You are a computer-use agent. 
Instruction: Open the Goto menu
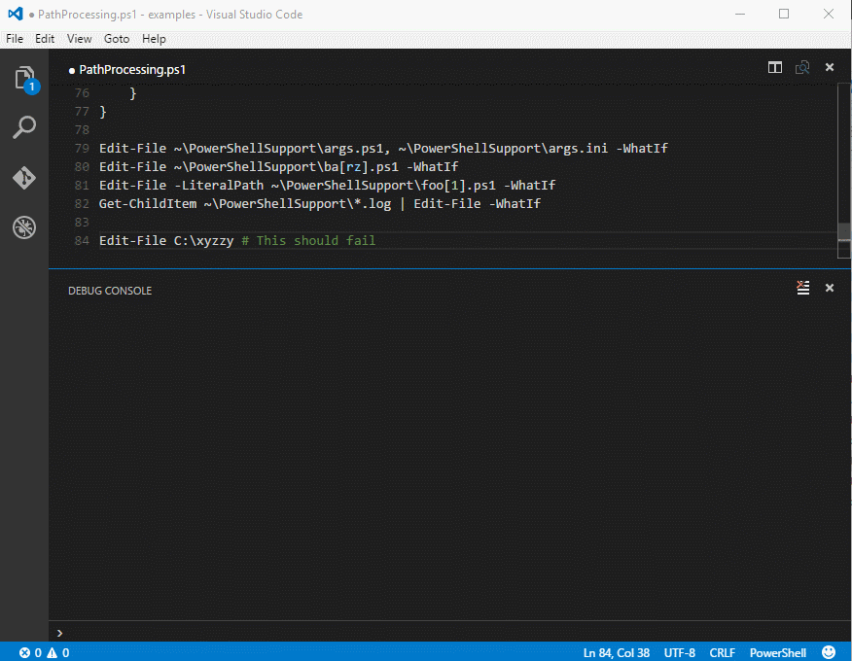pyautogui.click(x=117, y=39)
